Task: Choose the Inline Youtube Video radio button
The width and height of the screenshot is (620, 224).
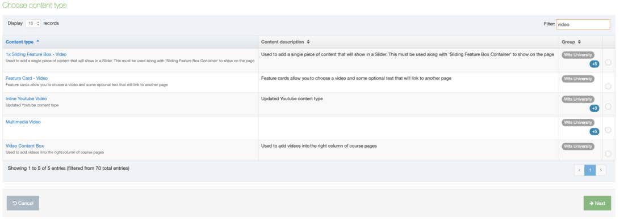Action: 608,107
